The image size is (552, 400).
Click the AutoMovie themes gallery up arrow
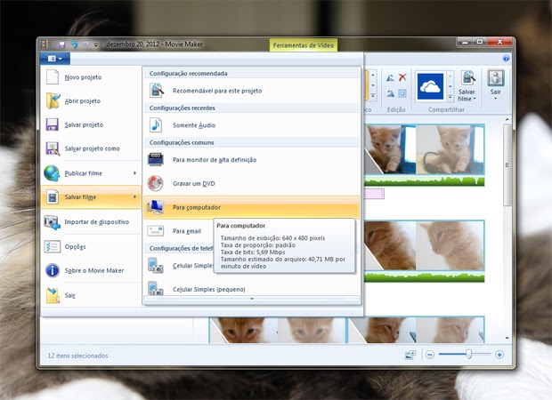click(x=373, y=75)
